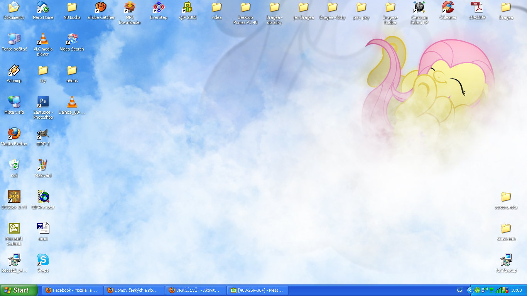527x296 pixels.
Task: Open the NB Lucka folder
Action: click(x=72, y=10)
